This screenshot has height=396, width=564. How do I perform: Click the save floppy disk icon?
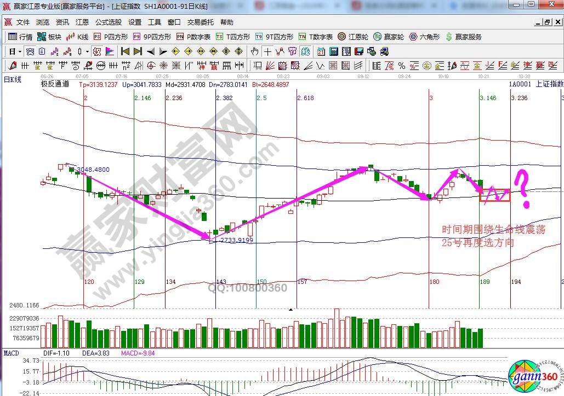(x=358, y=51)
